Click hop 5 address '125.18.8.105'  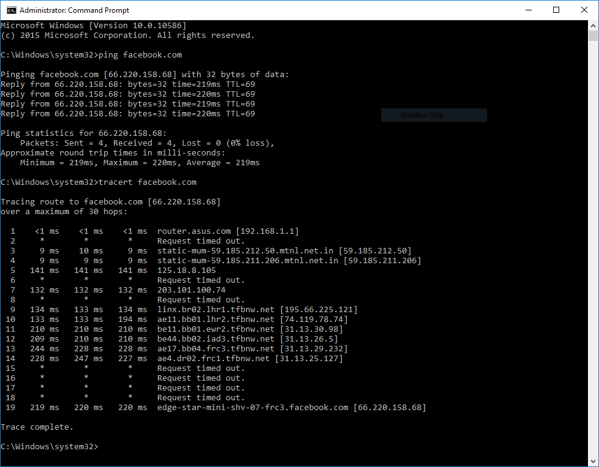point(187,271)
